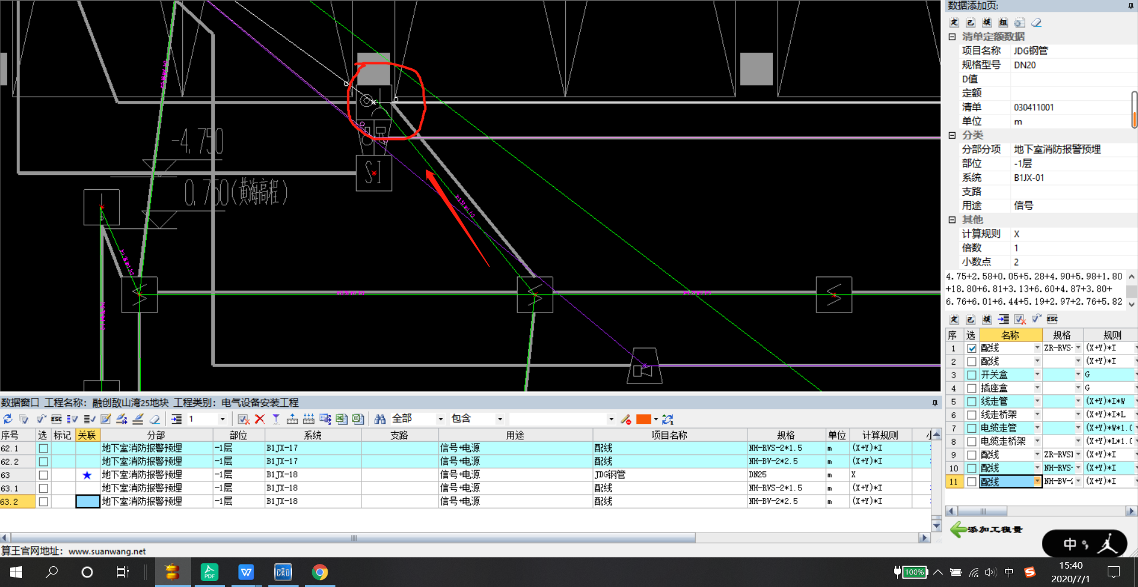The width and height of the screenshot is (1138, 587).
Task: Click the 关联 column header
Action: point(87,435)
